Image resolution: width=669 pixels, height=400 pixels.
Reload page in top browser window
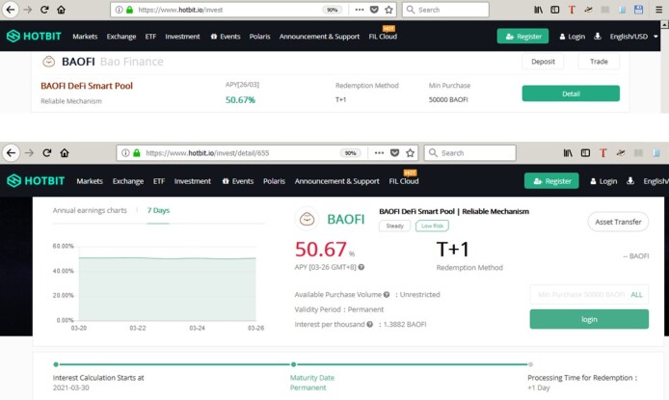[44, 10]
